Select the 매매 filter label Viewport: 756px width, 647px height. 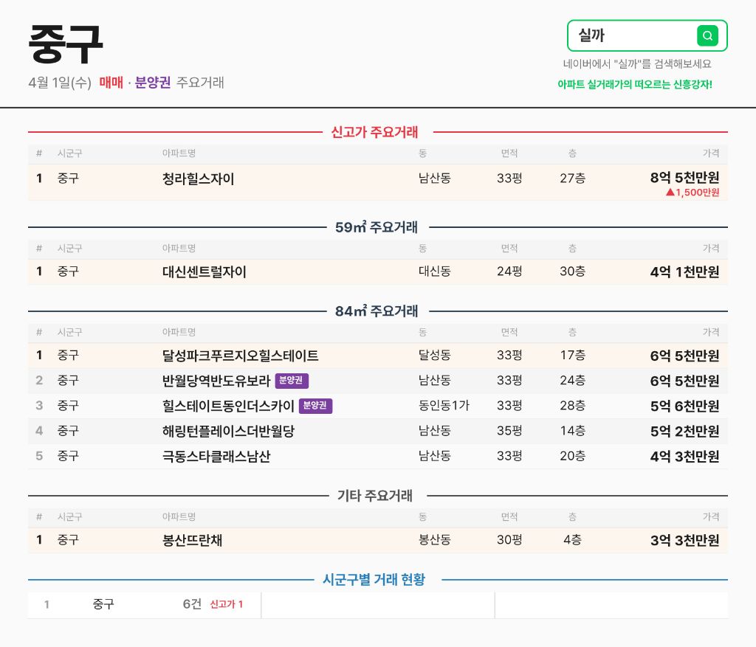coord(111,83)
